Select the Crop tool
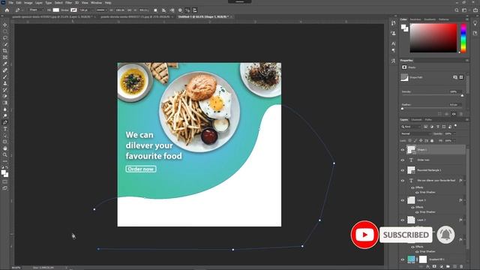The image size is (480, 270). [5, 51]
